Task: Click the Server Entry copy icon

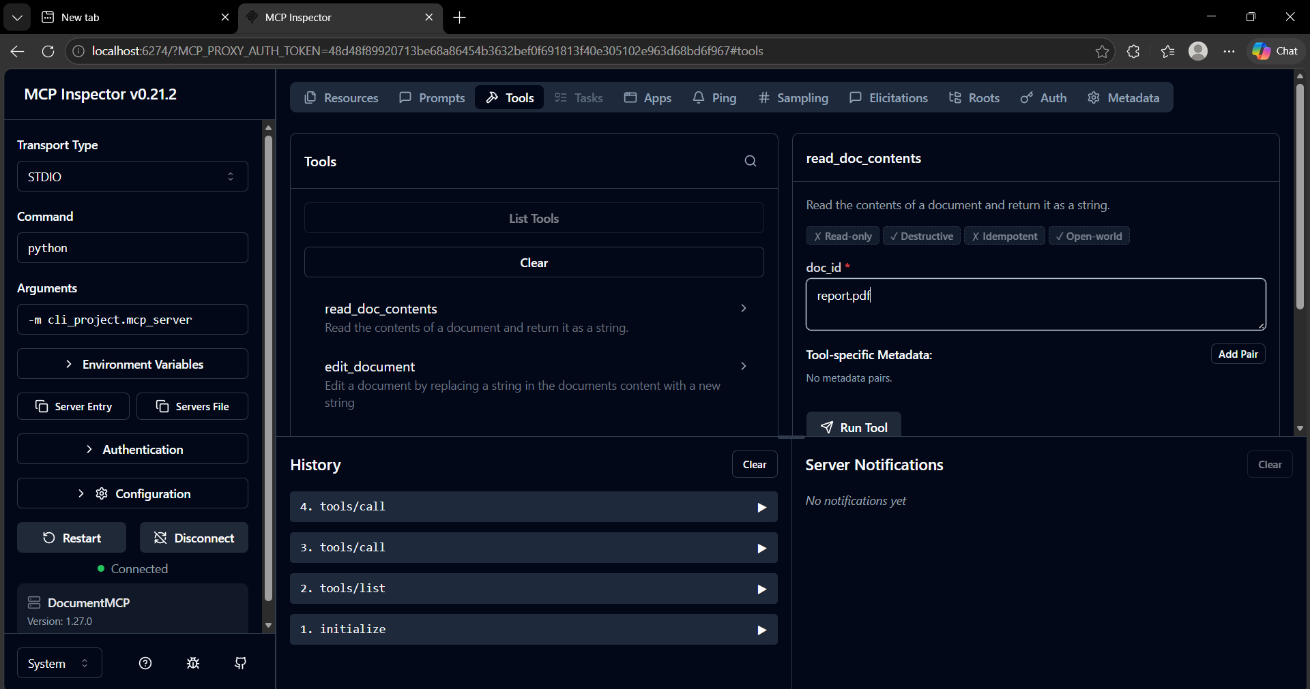Action: click(42, 406)
